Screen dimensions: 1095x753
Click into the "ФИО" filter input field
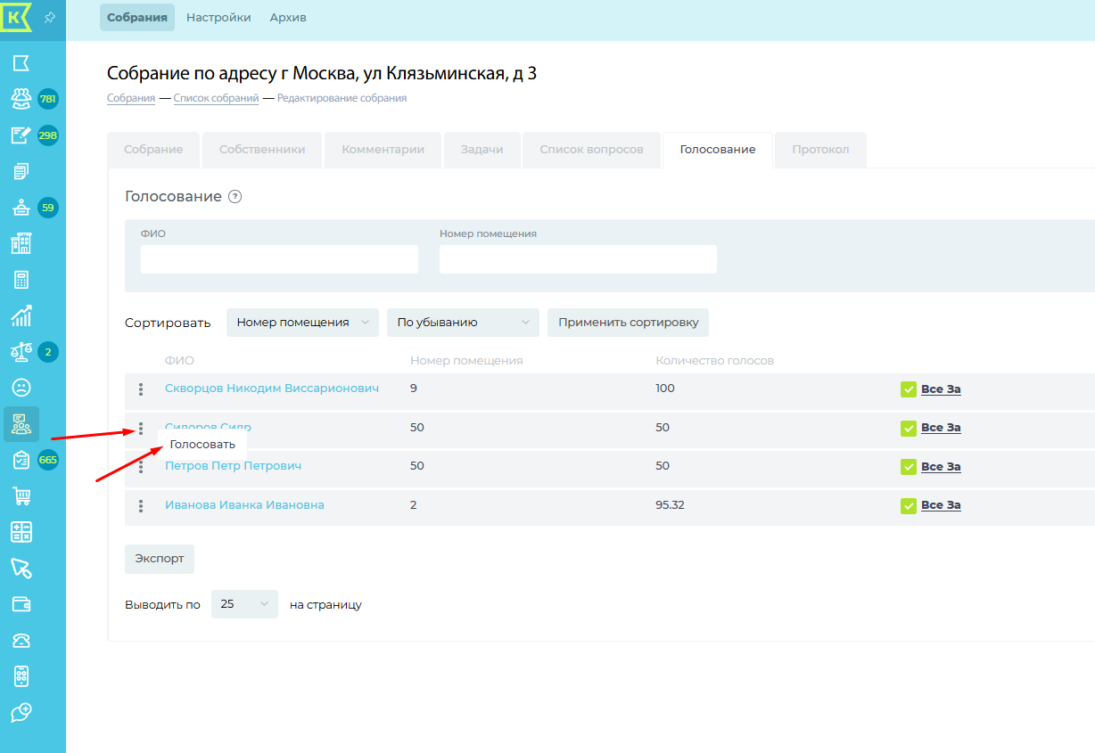[279, 259]
